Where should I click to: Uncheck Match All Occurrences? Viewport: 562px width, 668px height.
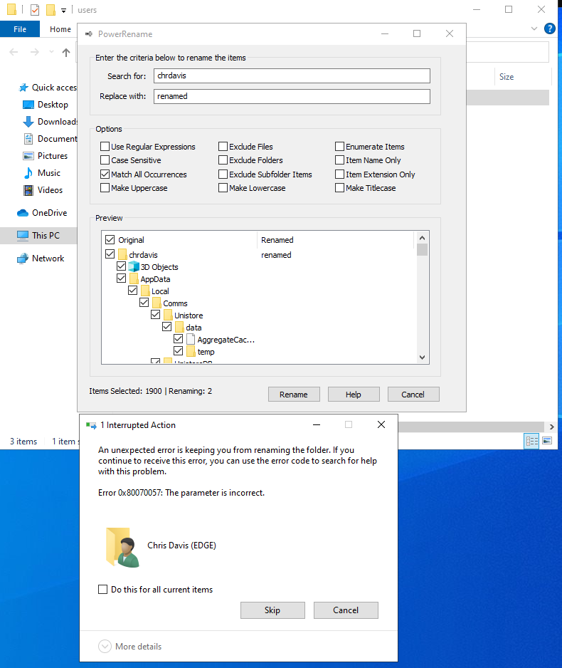point(105,174)
